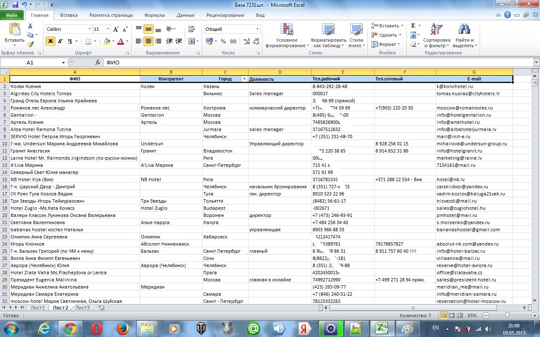Click the merge and center icon
Image resolution: width=540 pixels, height=337 pixels.
[192, 41]
